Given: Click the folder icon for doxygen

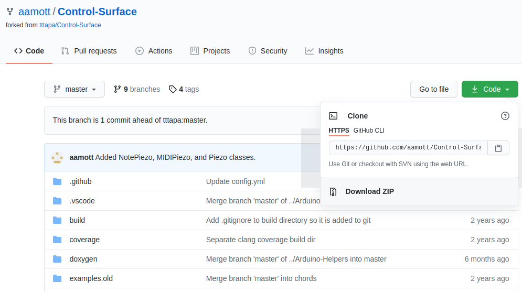Looking at the screenshot, I should click(x=57, y=259).
